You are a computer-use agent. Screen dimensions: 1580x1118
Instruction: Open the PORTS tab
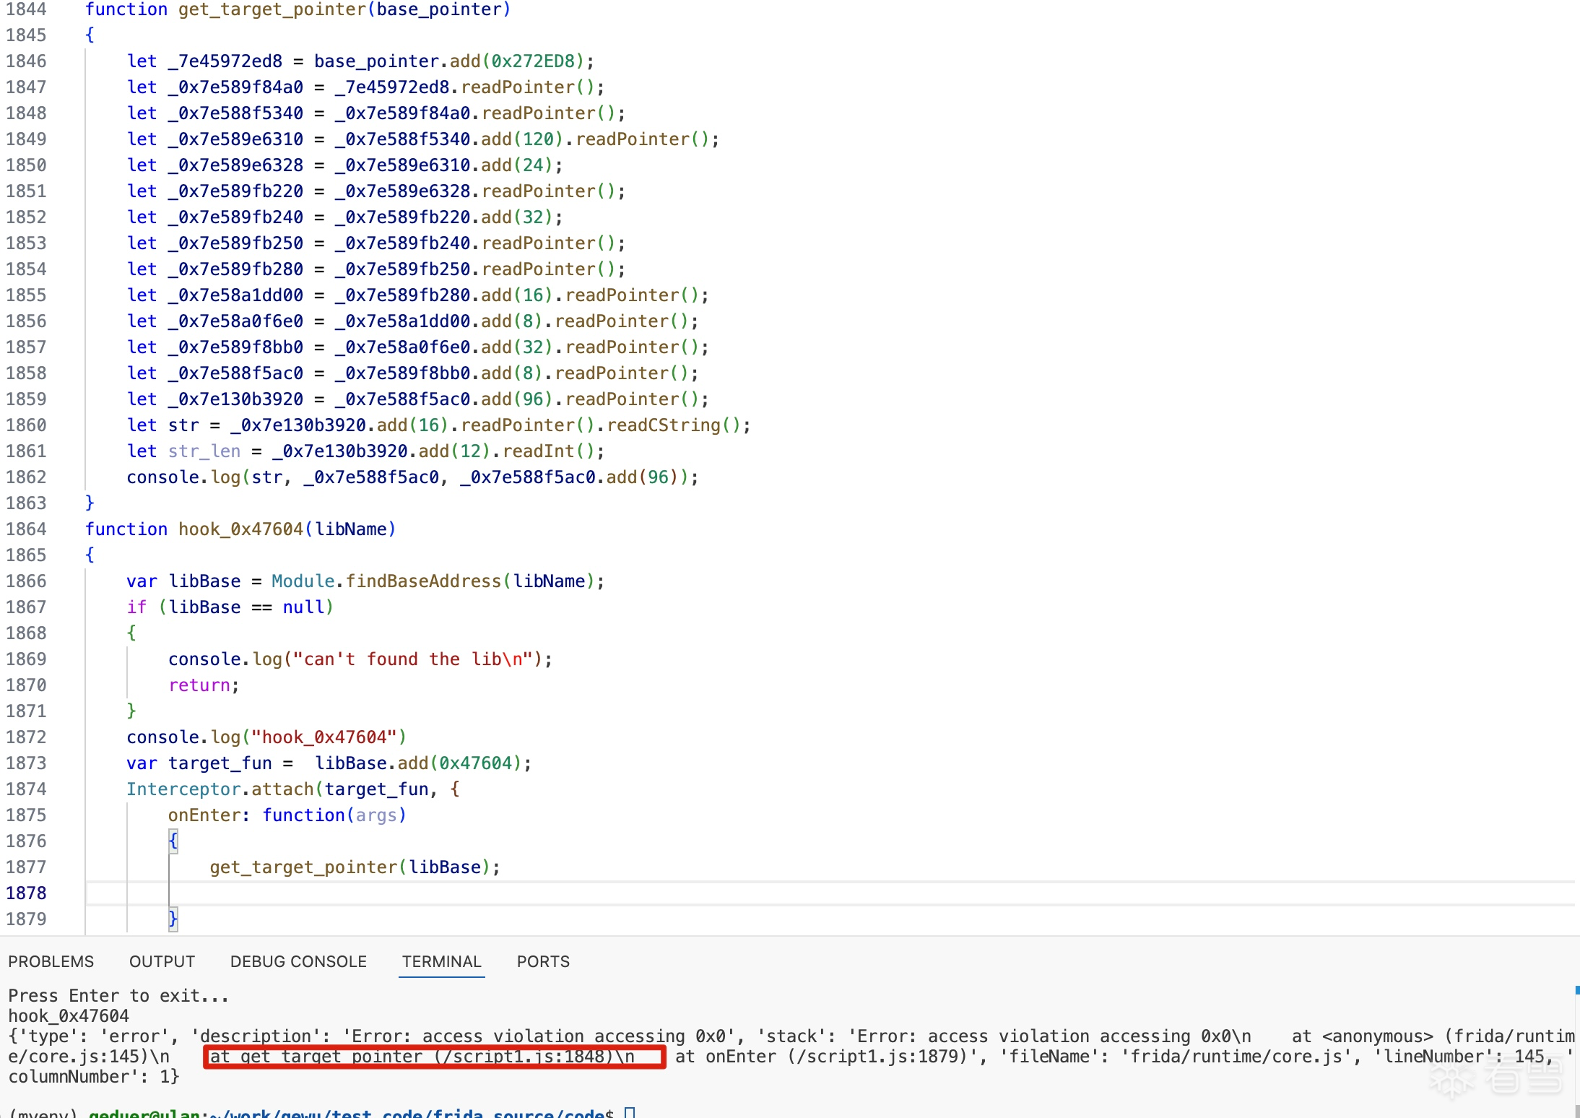(x=543, y=961)
